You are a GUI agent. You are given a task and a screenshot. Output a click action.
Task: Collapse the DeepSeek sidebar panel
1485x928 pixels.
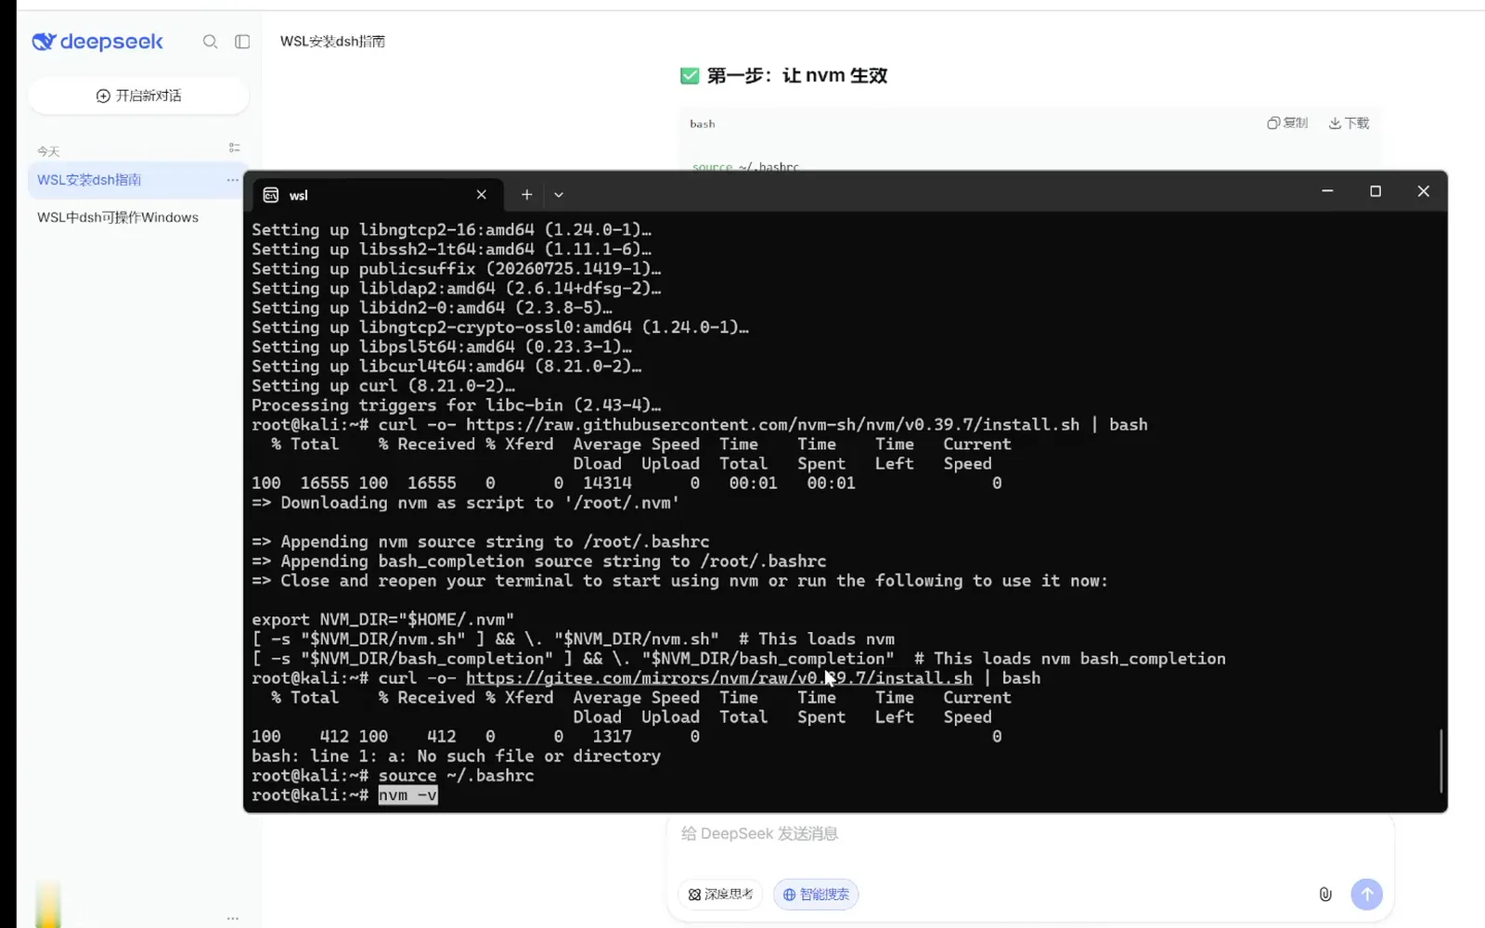click(242, 42)
